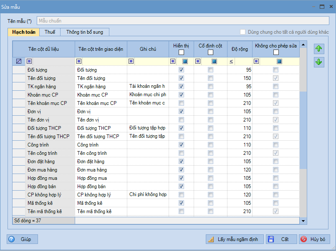Sort by the Tên cột dữ liệu header
The image size is (336, 251).
click(x=44, y=49)
